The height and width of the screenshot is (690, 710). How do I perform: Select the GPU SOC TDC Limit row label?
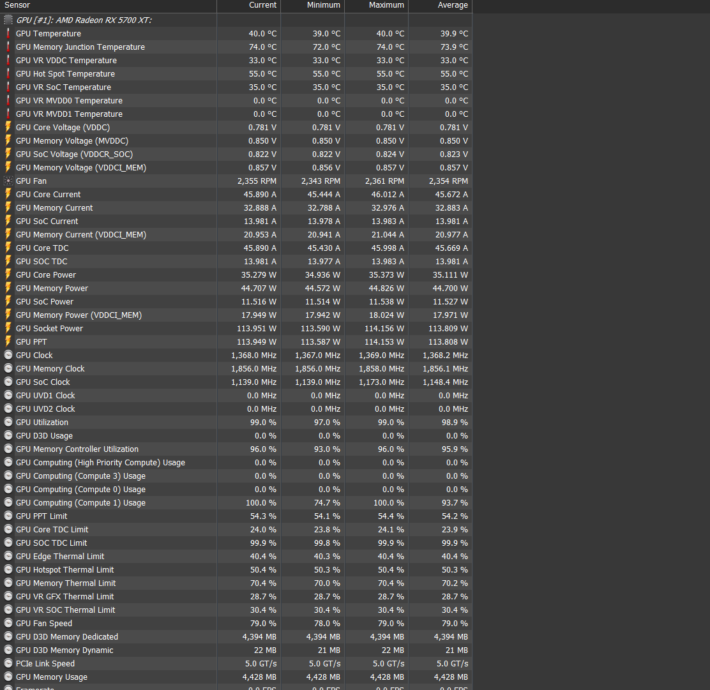tap(51, 543)
